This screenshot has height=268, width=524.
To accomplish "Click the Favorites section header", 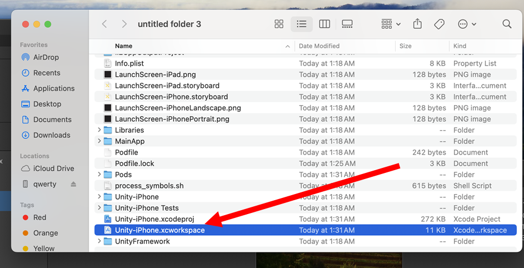I will tap(34, 45).
